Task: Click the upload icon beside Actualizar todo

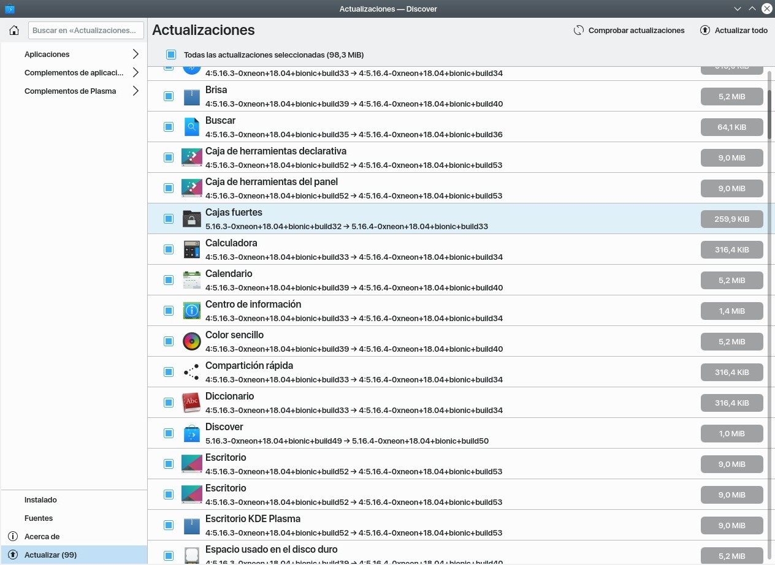Action: [705, 30]
